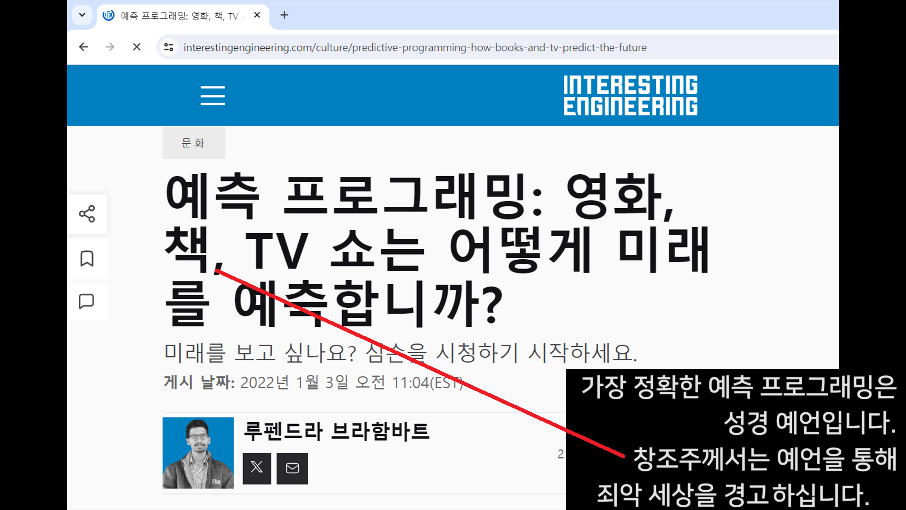This screenshot has width=906, height=510.
Task: Open the author's X profile
Action: (257, 468)
